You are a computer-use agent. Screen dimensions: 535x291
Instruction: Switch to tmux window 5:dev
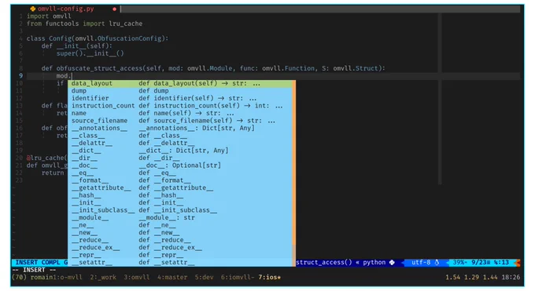(x=204, y=278)
